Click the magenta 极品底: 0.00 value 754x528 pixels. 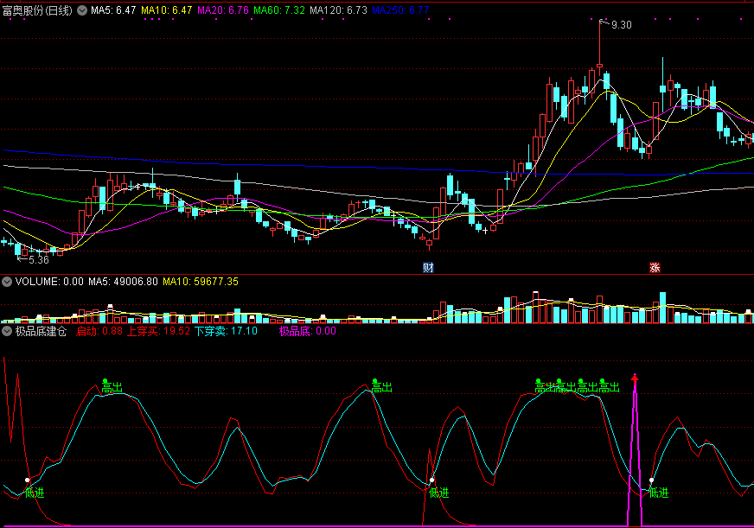(308, 331)
